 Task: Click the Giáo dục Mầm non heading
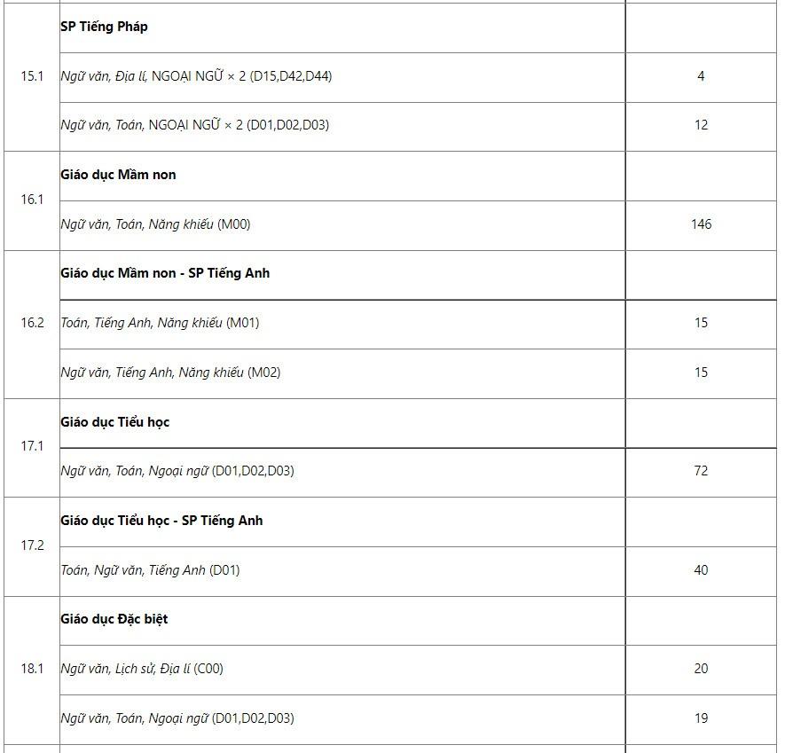point(118,175)
